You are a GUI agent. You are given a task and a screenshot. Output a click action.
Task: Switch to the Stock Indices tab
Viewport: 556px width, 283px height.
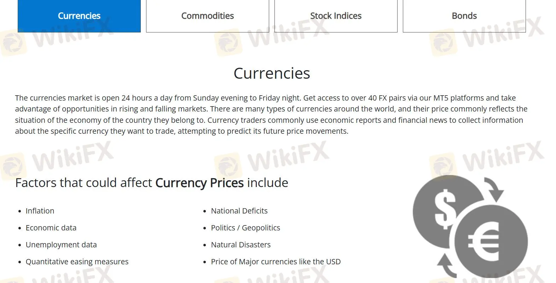(x=336, y=16)
